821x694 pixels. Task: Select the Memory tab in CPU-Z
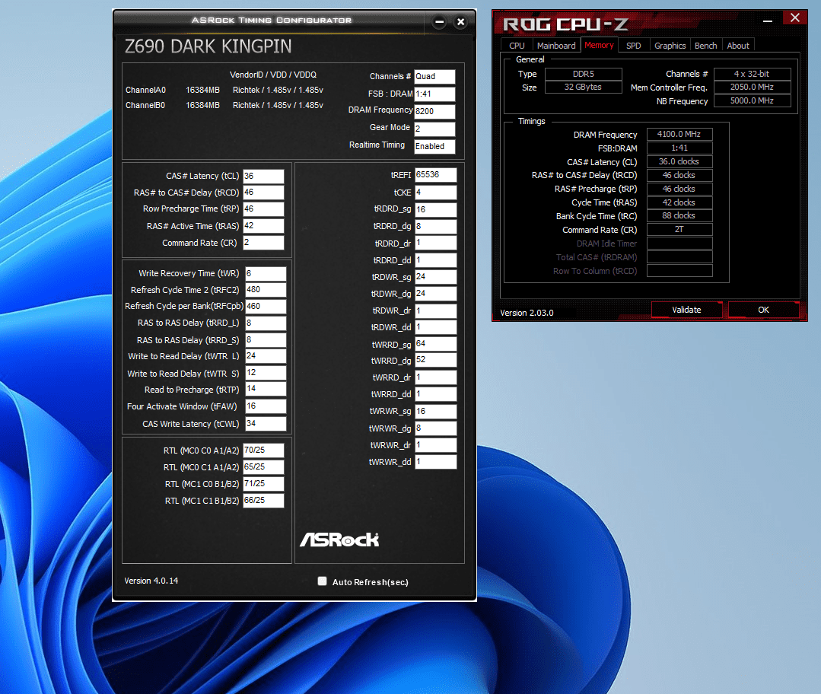[599, 45]
